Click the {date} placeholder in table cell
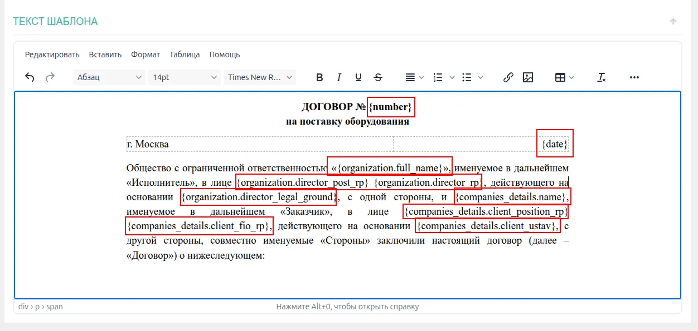The image size is (698, 331). coord(555,144)
